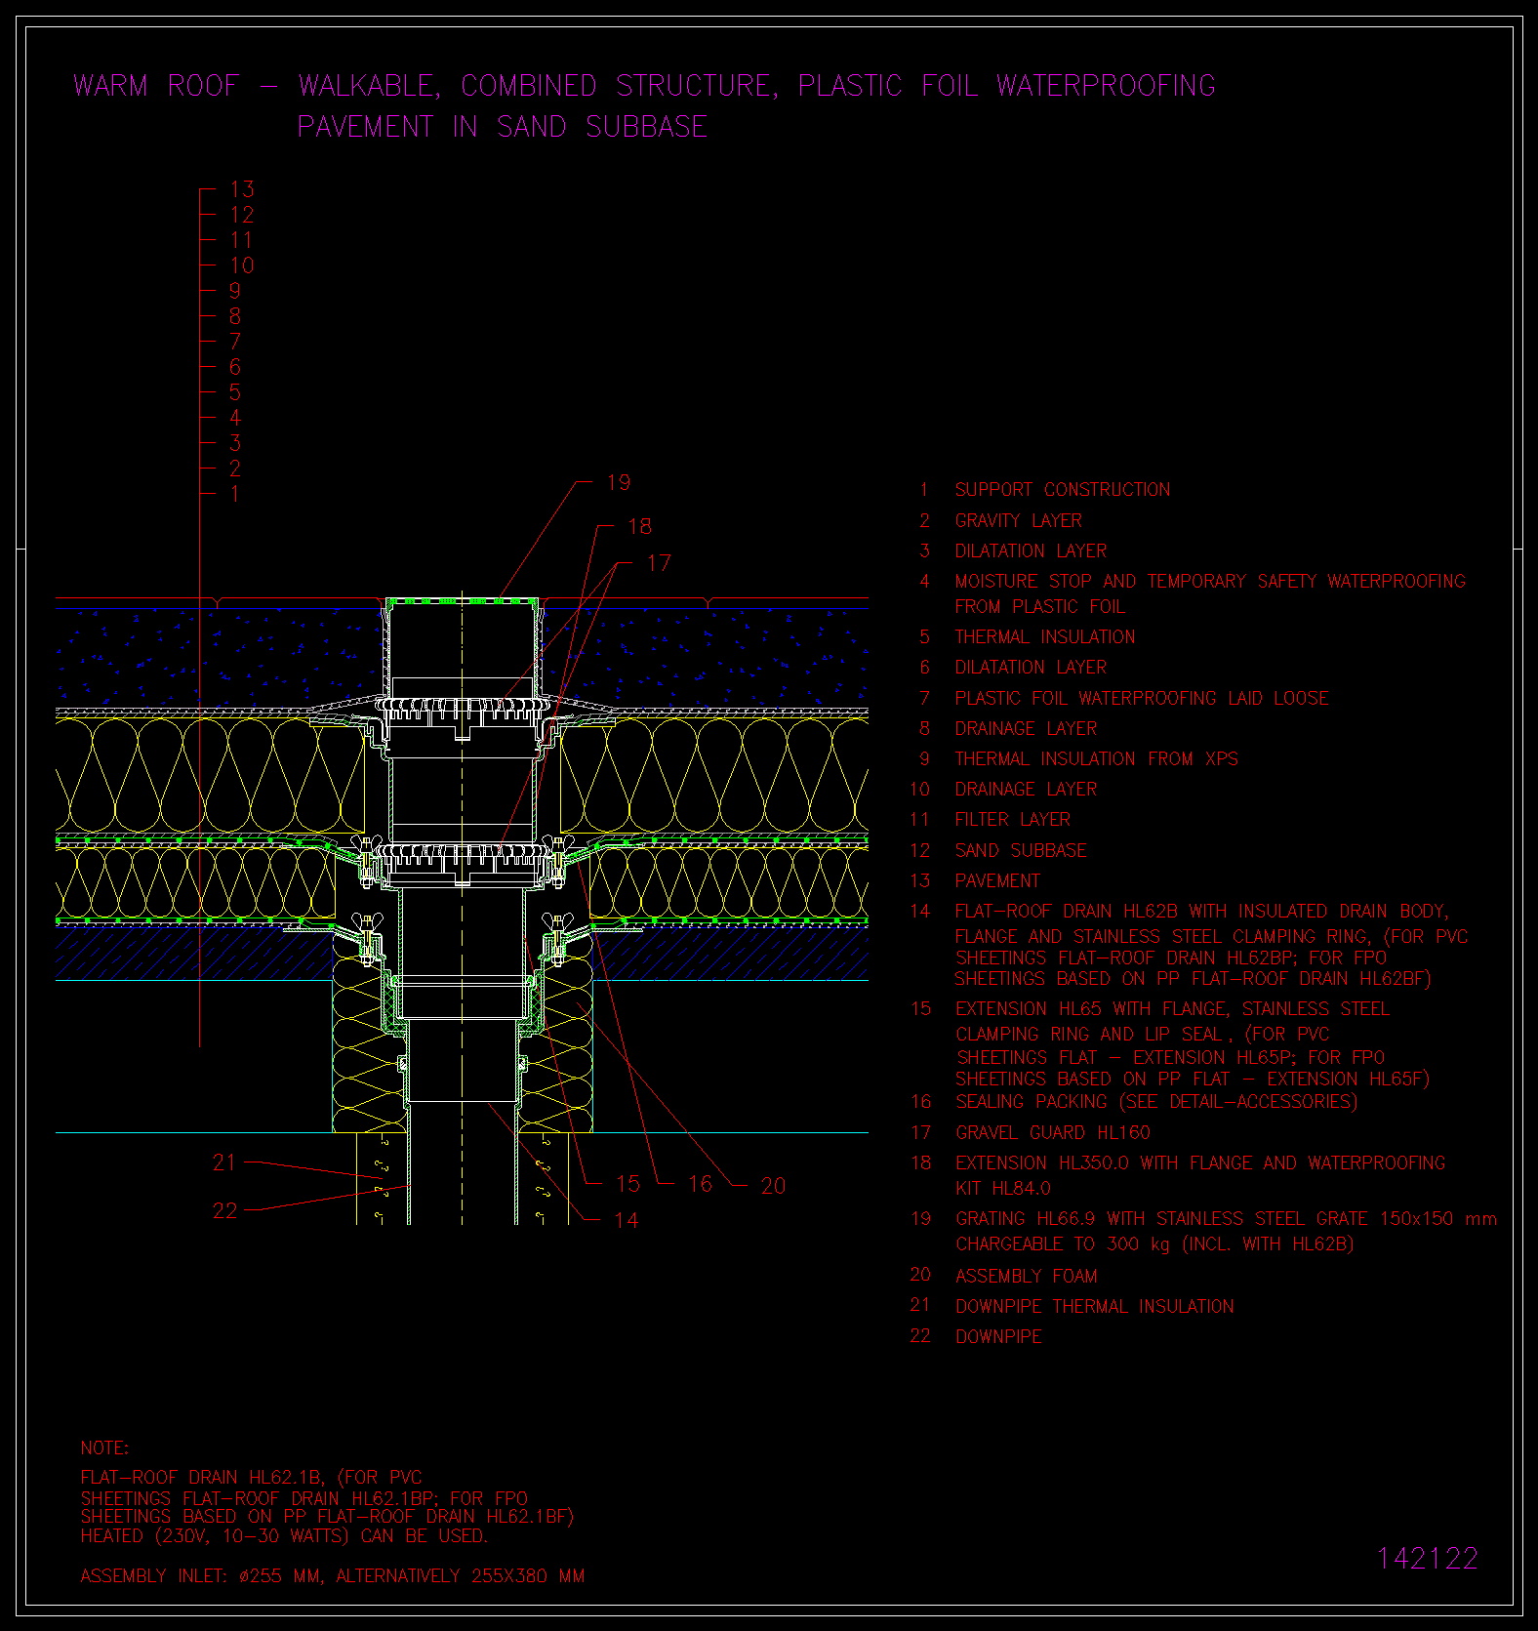This screenshot has width=1538, height=1631.
Task: Click the 'FROM PLASTIC FOIL' legend line
Action: 1039,607
